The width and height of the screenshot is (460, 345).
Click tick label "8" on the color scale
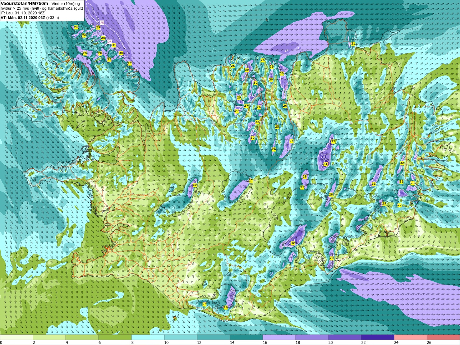(x=133, y=342)
